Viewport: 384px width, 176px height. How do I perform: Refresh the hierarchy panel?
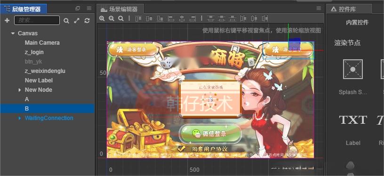coord(87,21)
